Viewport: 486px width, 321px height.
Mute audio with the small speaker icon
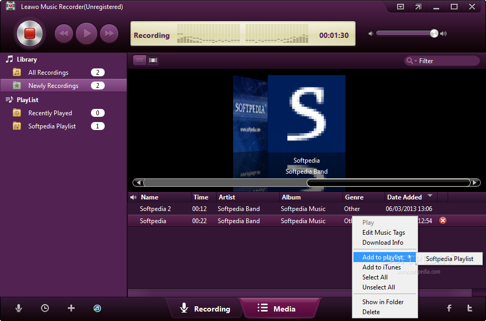371,34
